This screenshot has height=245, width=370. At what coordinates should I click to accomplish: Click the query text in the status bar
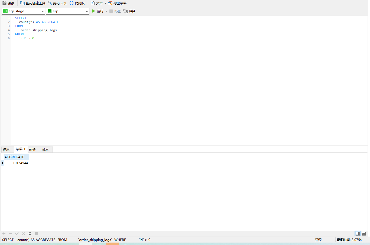pyautogui.click(x=76, y=240)
